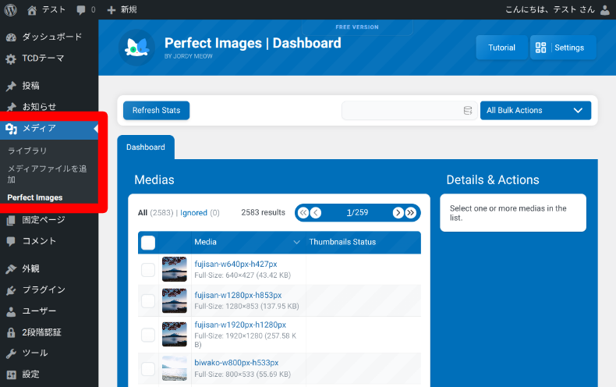The height and width of the screenshot is (387, 616).
Task: Open 外観 appearance menu
Action: pyautogui.click(x=49, y=268)
